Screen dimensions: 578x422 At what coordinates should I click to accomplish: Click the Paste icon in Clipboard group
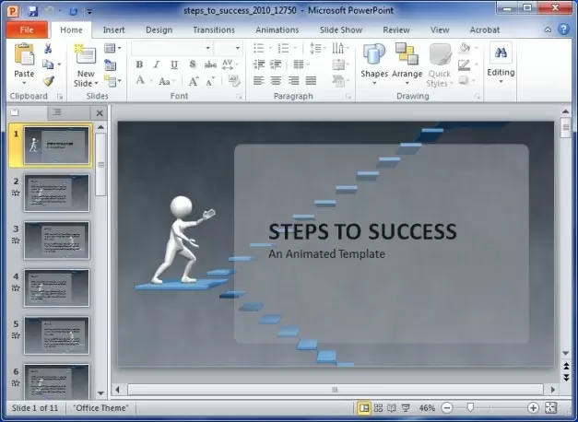tap(24, 55)
